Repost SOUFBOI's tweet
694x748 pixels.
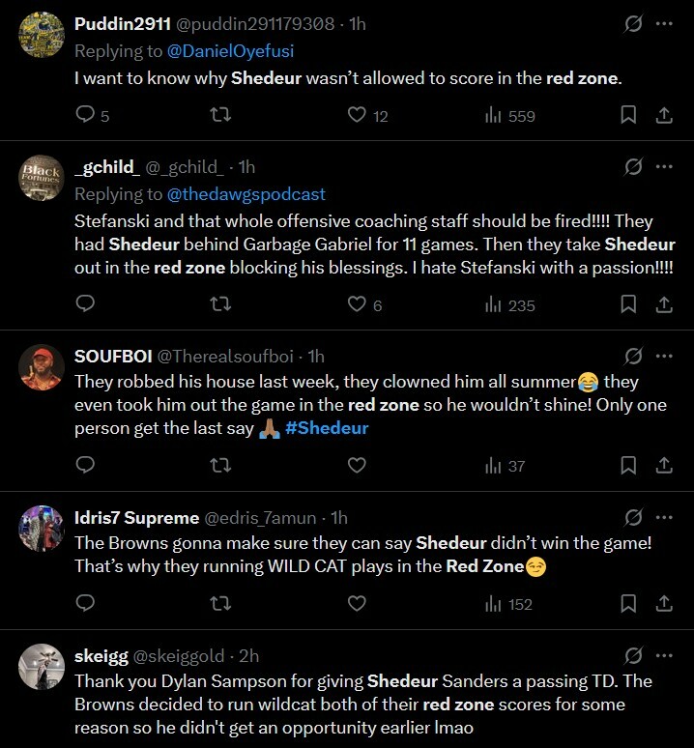(x=220, y=466)
